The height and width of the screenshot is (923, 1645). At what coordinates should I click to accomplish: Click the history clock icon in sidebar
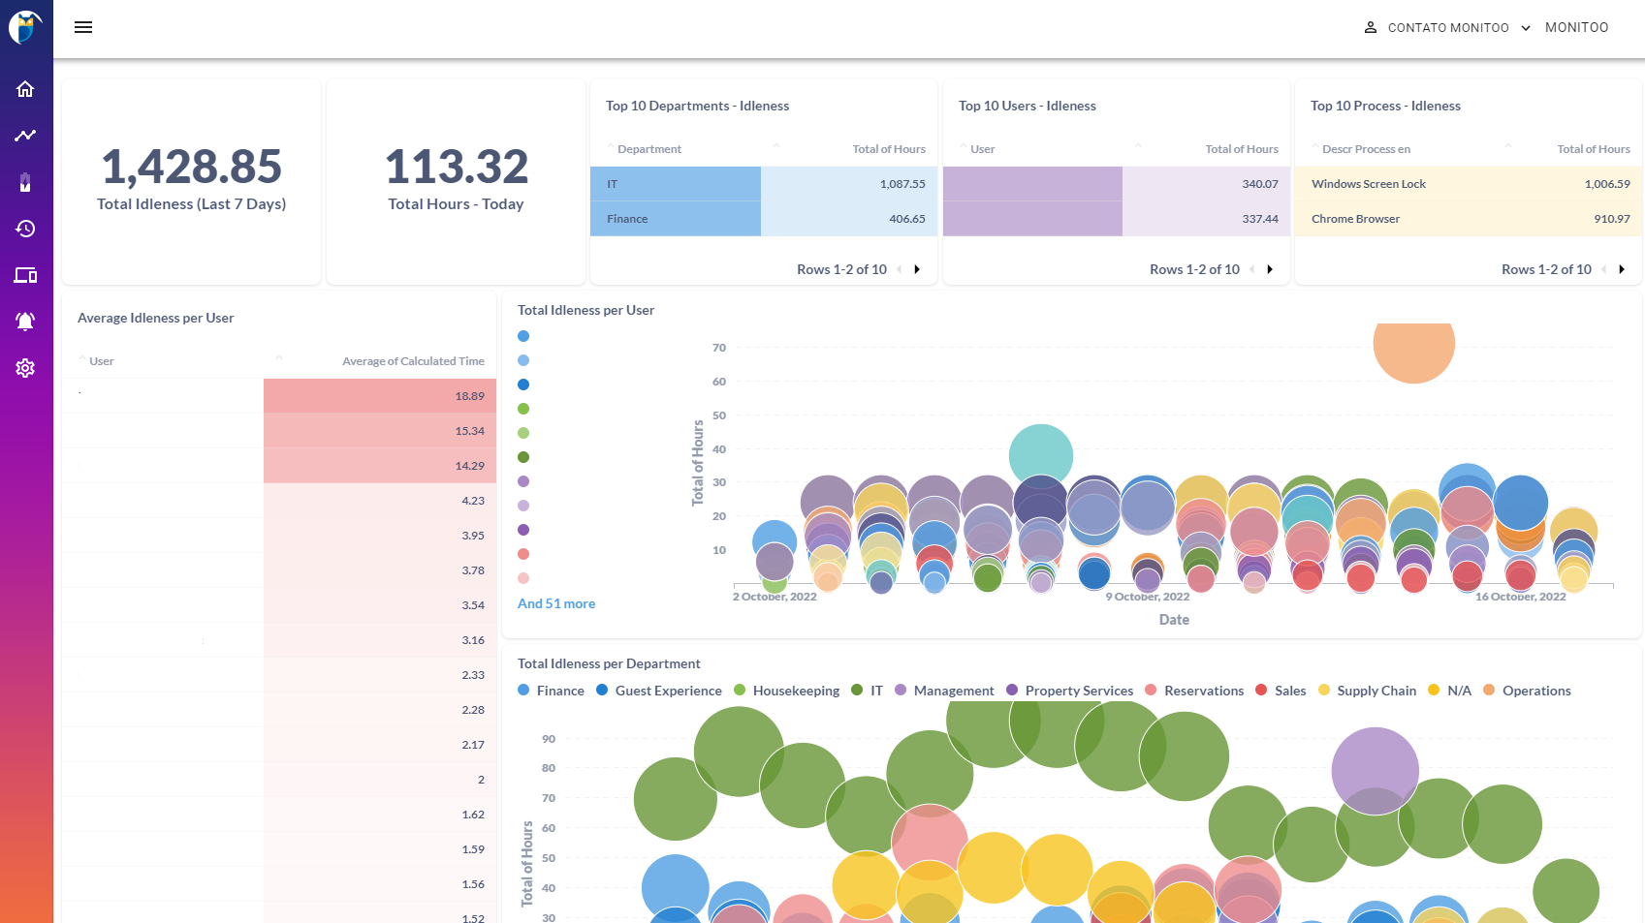click(25, 229)
